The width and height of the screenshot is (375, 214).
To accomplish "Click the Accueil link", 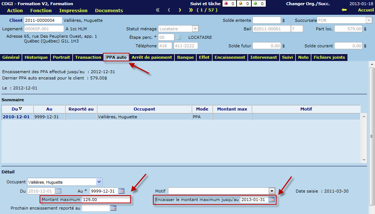I will [x=366, y=10].
